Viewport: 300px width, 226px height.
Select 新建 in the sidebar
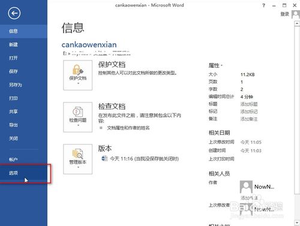coord(23,44)
